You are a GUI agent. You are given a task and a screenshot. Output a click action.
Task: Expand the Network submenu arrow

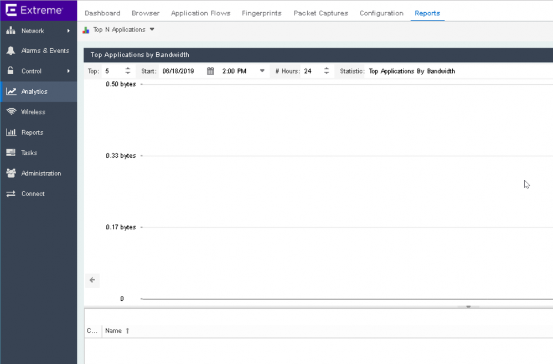[69, 31]
